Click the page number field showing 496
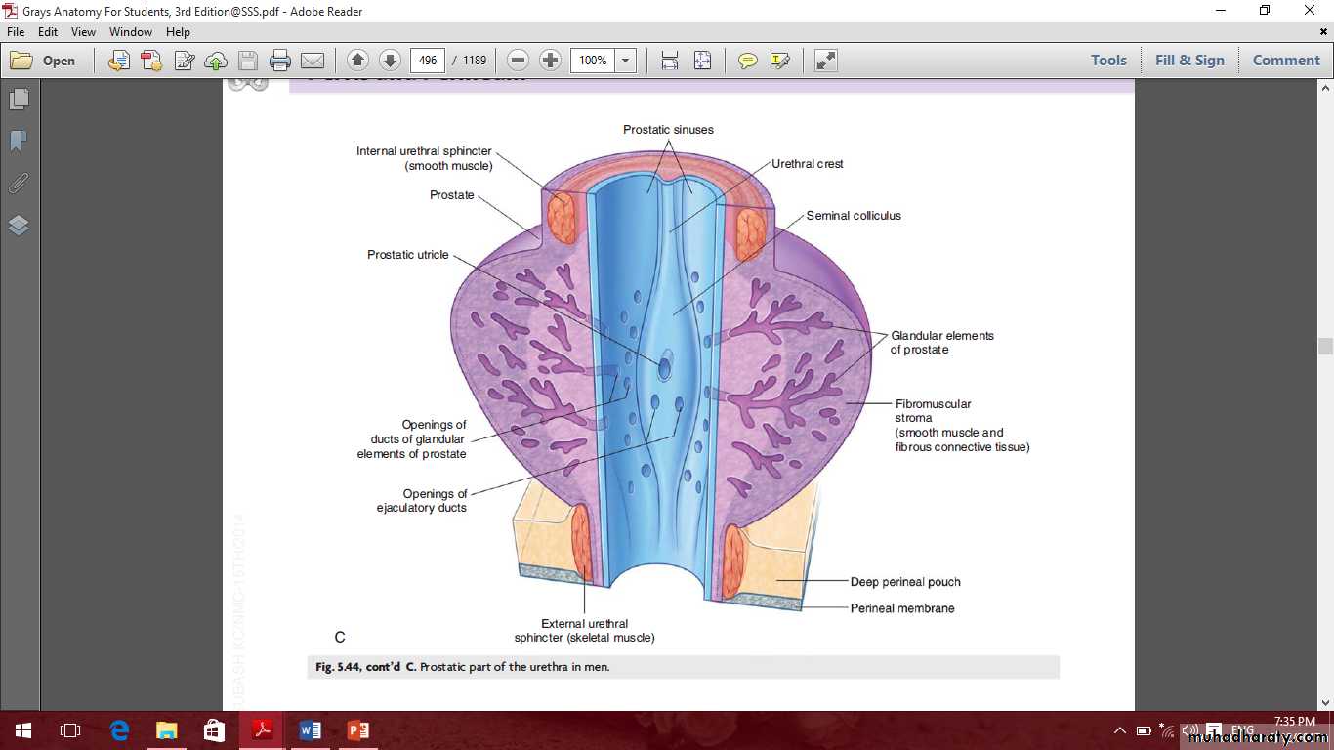Viewport: 1334px width, 750px height. pyautogui.click(x=427, y=61)
